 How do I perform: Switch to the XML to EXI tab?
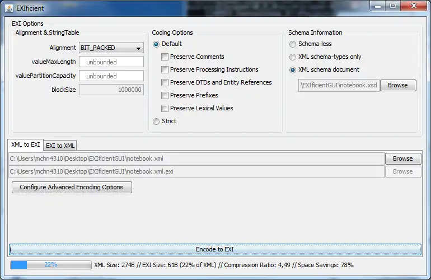(x=26, y=144)
